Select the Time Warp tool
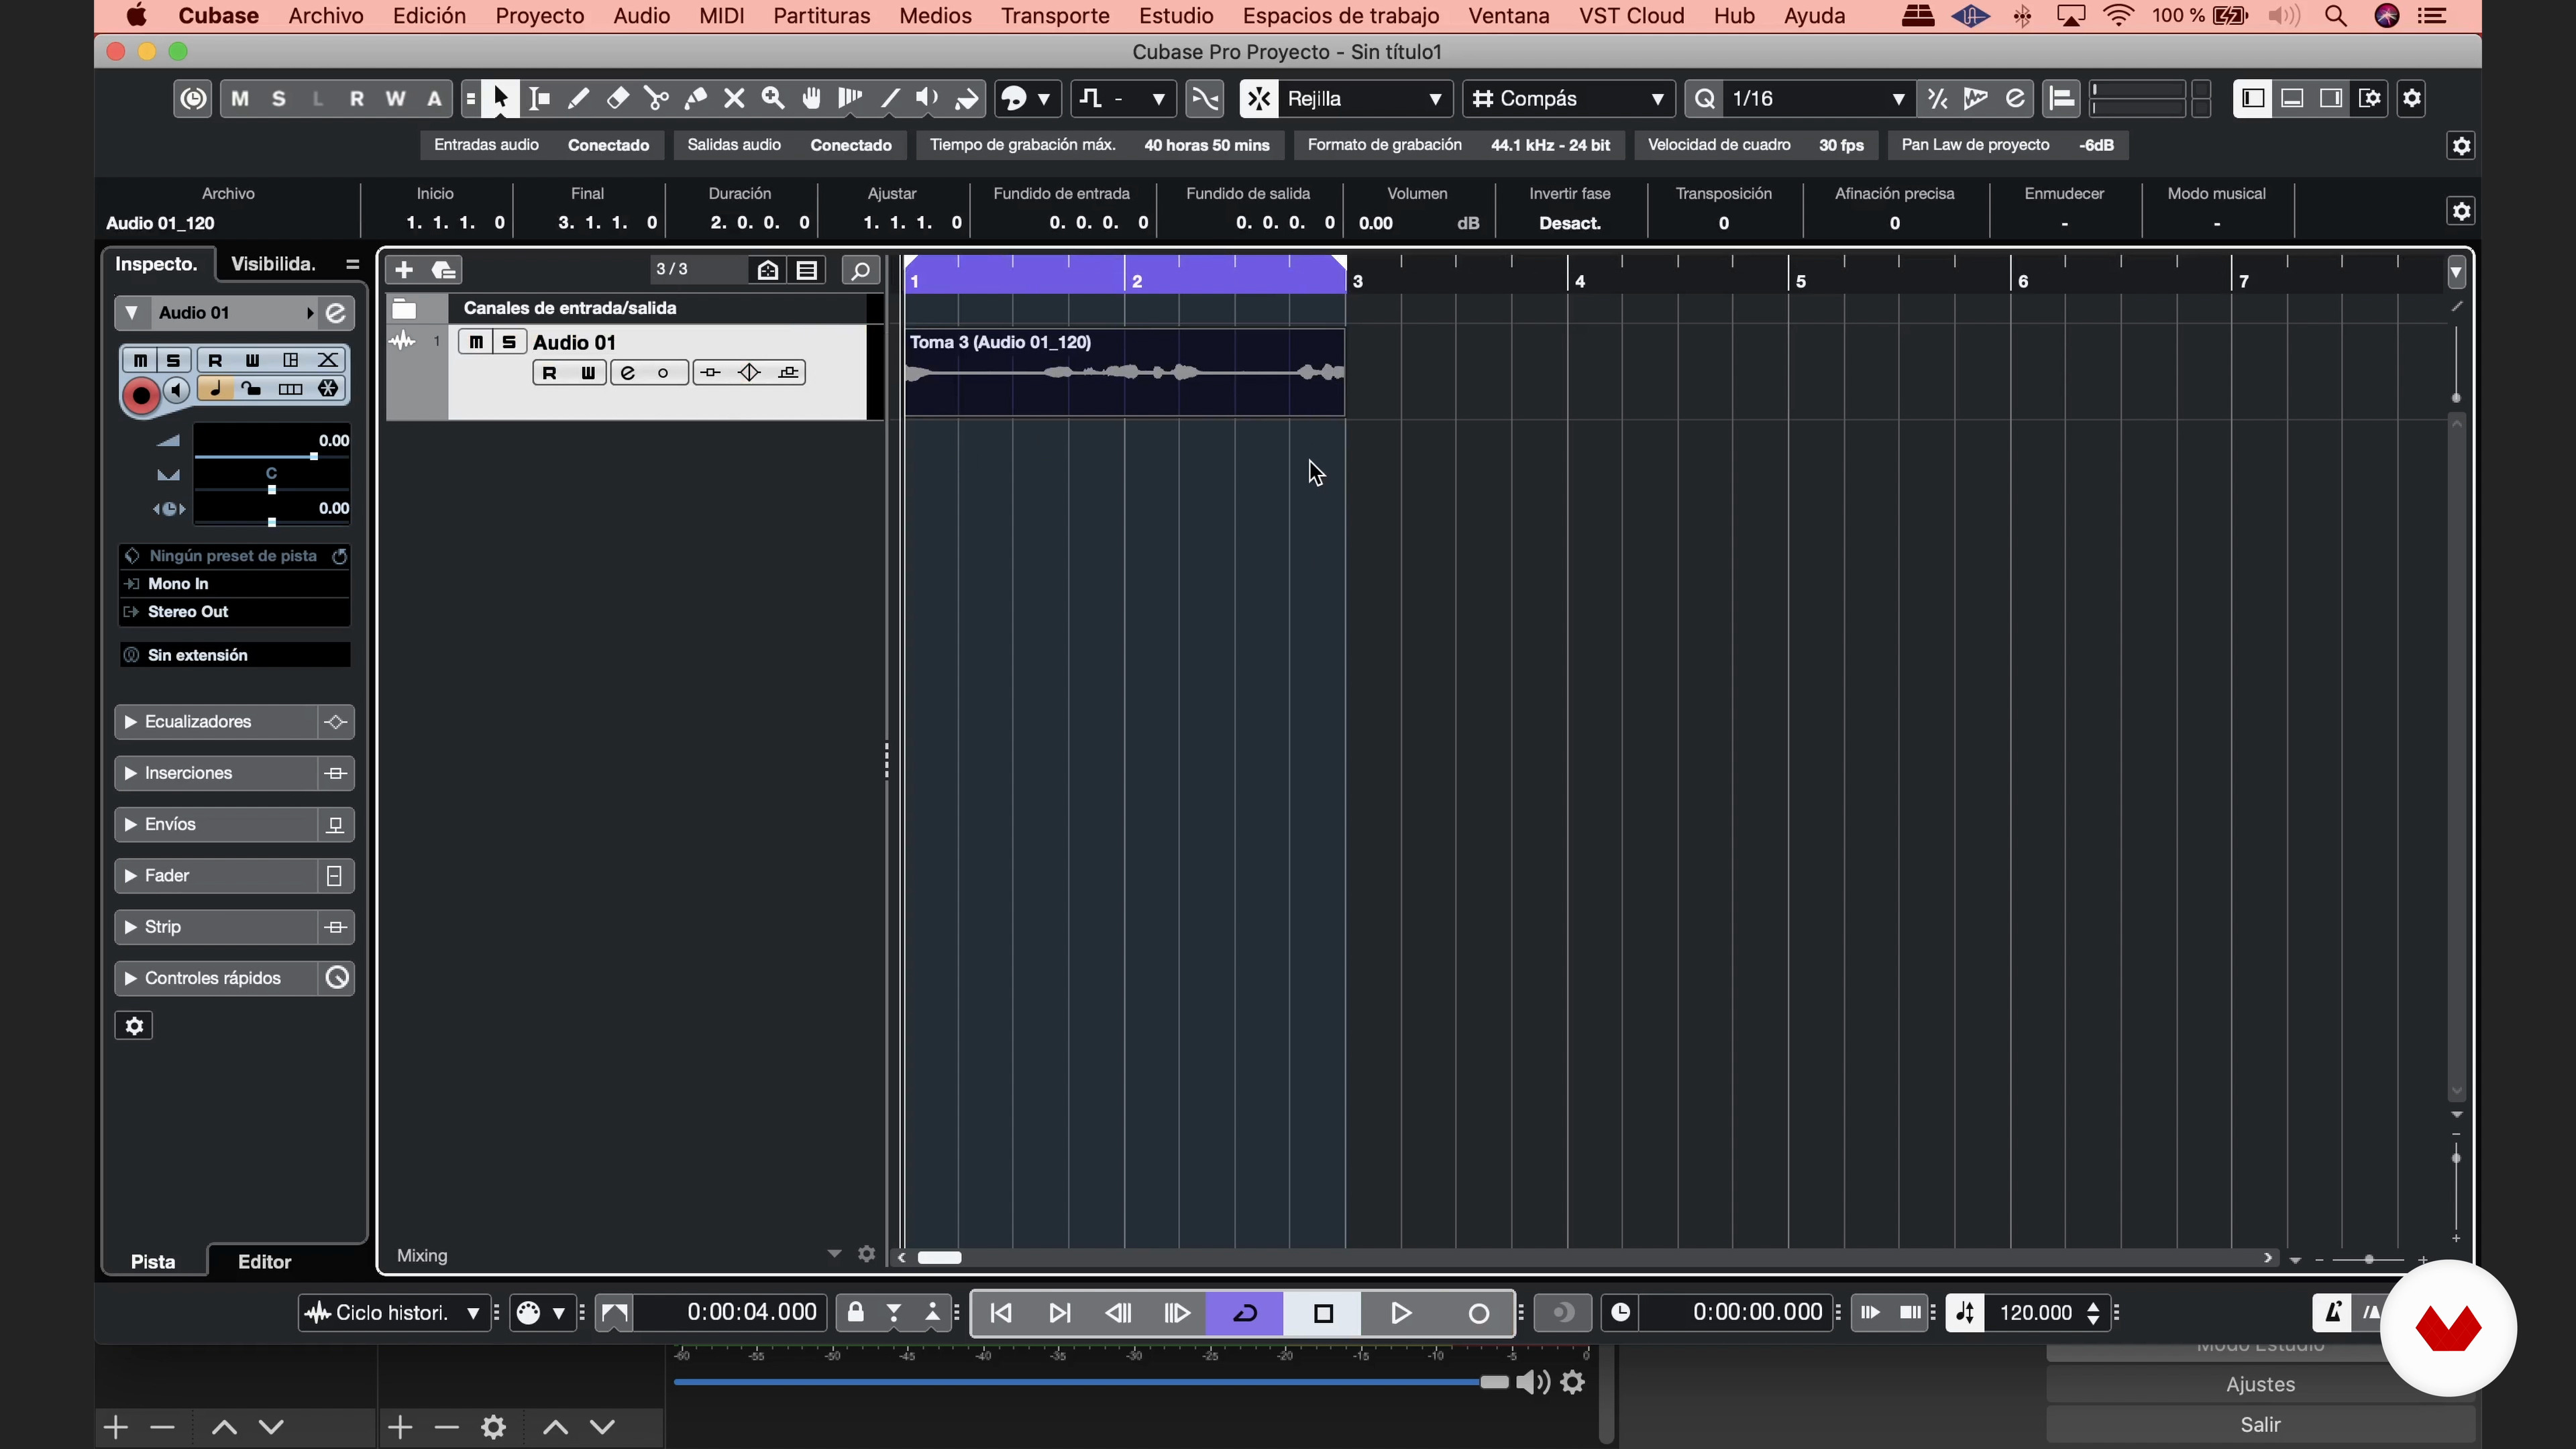 (x=850, y=98)
